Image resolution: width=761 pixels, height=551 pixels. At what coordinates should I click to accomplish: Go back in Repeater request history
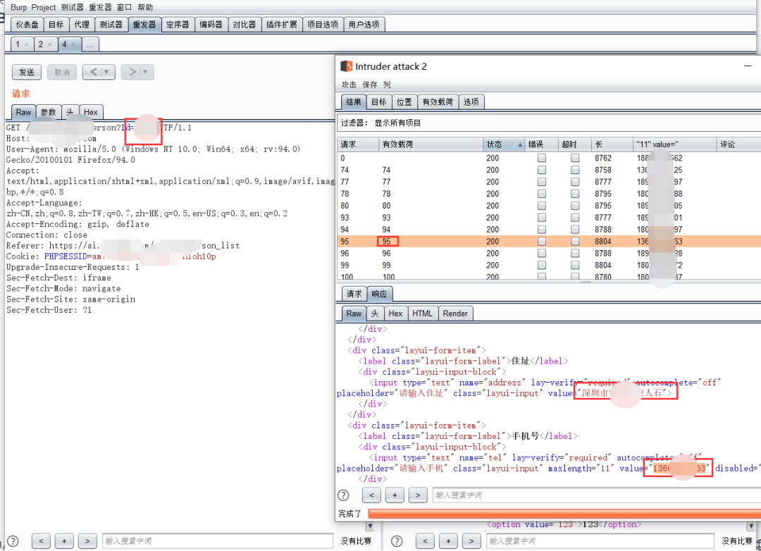click(93, 72)
